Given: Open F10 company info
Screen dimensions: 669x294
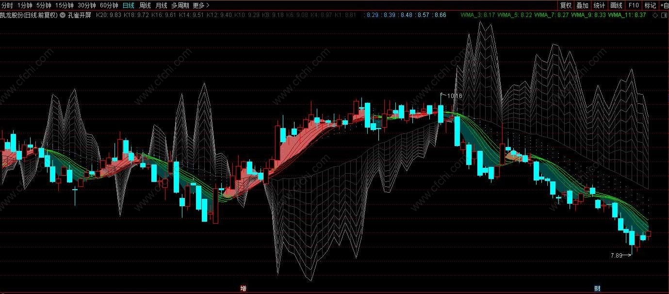Looking at the screenshot, I should (x=633, y=5).
